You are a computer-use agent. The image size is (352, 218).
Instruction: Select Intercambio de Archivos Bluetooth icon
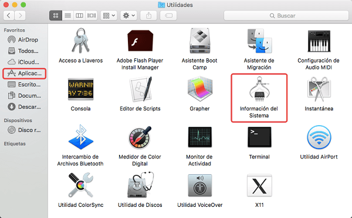click(80, 137)
